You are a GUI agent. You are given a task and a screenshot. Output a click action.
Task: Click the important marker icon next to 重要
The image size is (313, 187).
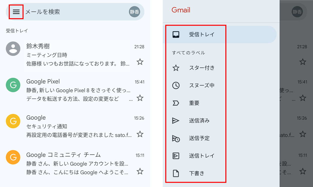(x=176, y=103)
